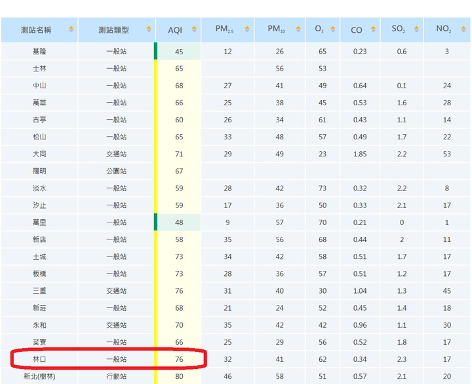Select station name 松山
The height and width of the screenshot is (384, 472).
[39, 137]
